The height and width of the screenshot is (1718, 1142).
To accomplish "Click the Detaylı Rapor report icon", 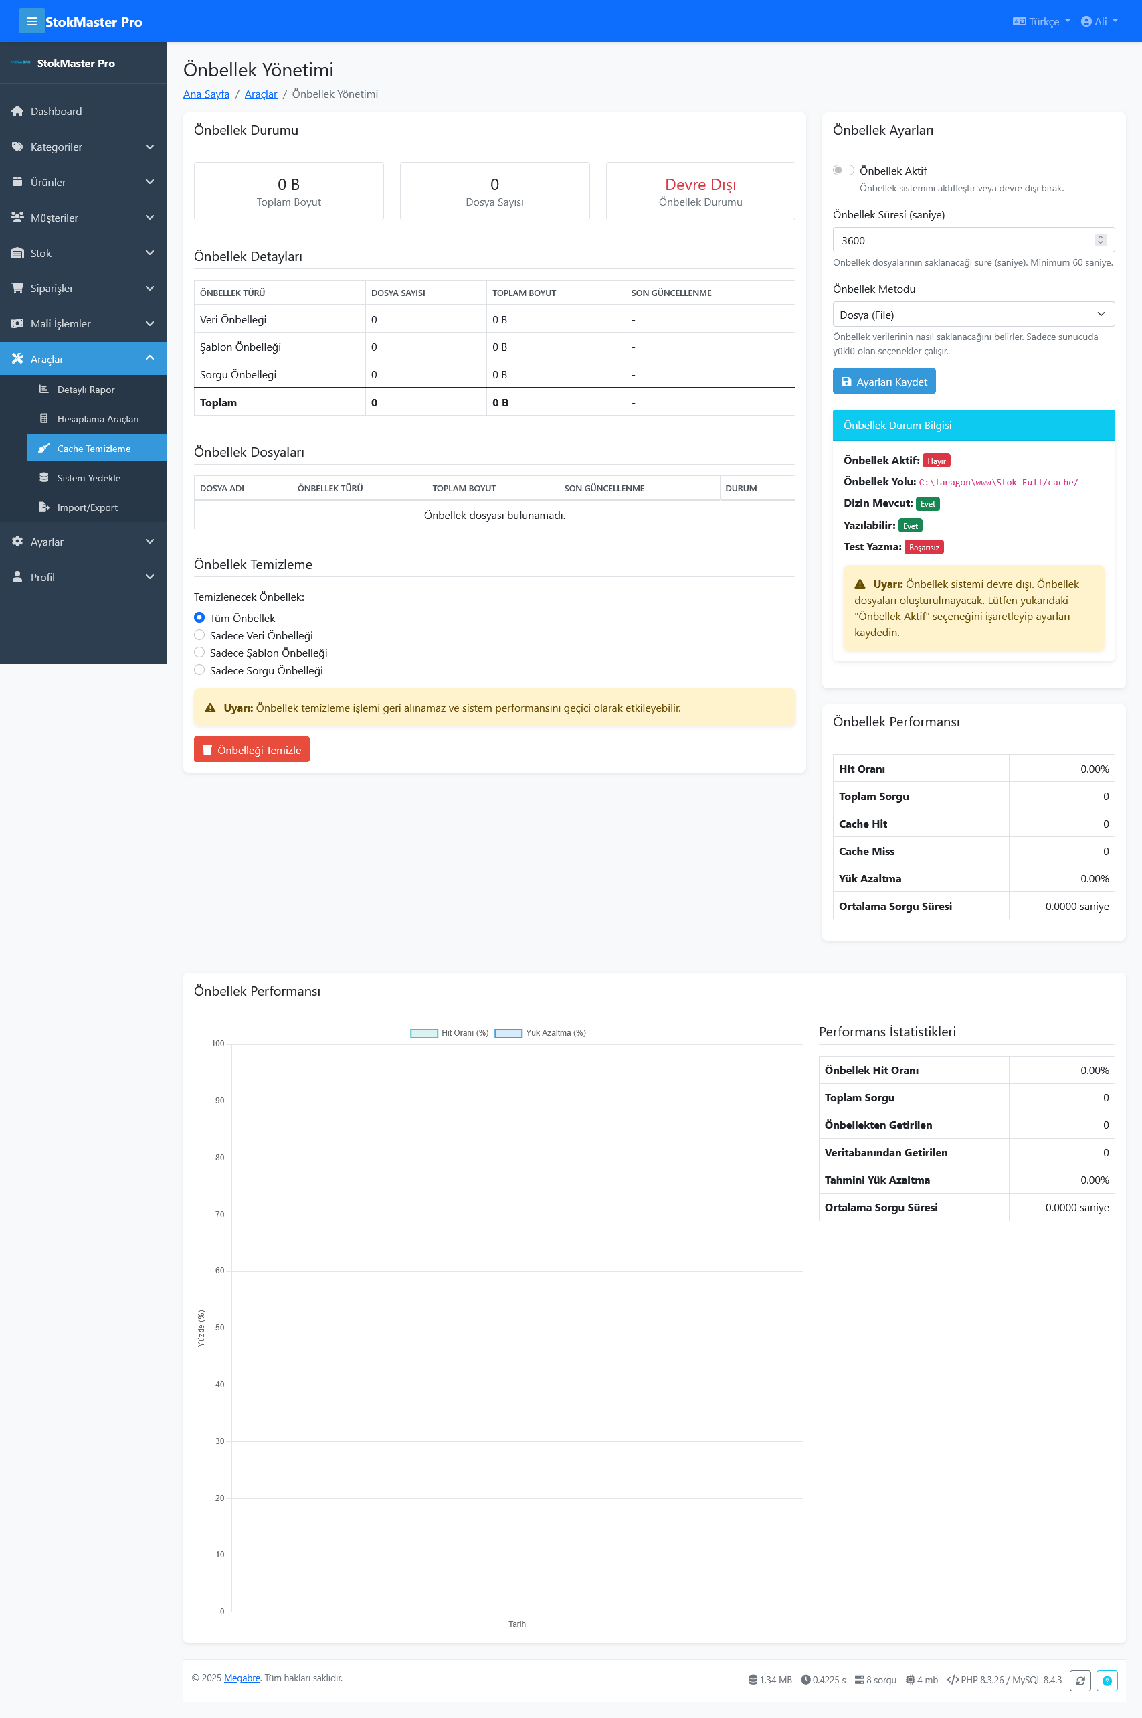I will 44,389.
